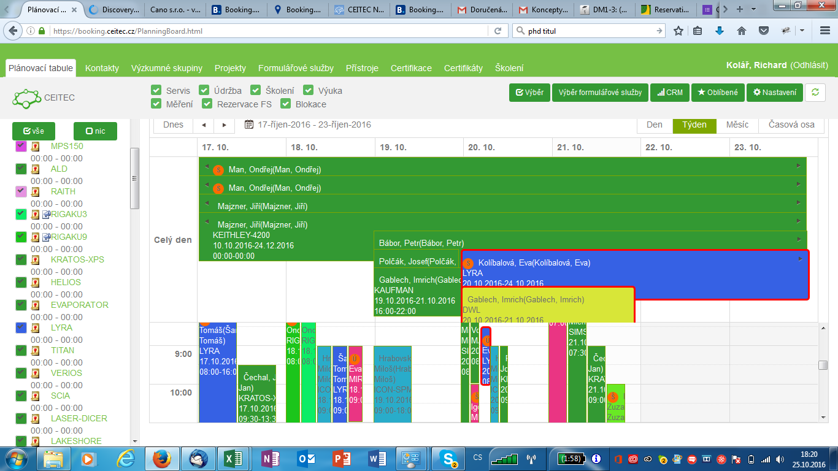Go to the browser home icon
Viewport: 838px width, 471px height.
point(741,31)
